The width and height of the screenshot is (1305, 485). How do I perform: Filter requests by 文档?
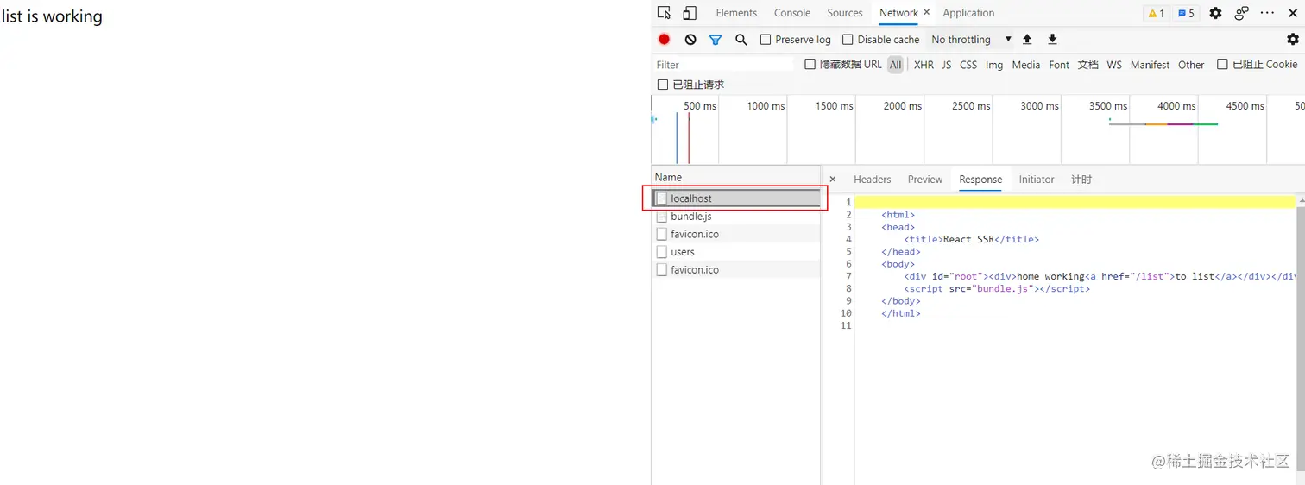pyautogui.click(x=1088, y=65)
